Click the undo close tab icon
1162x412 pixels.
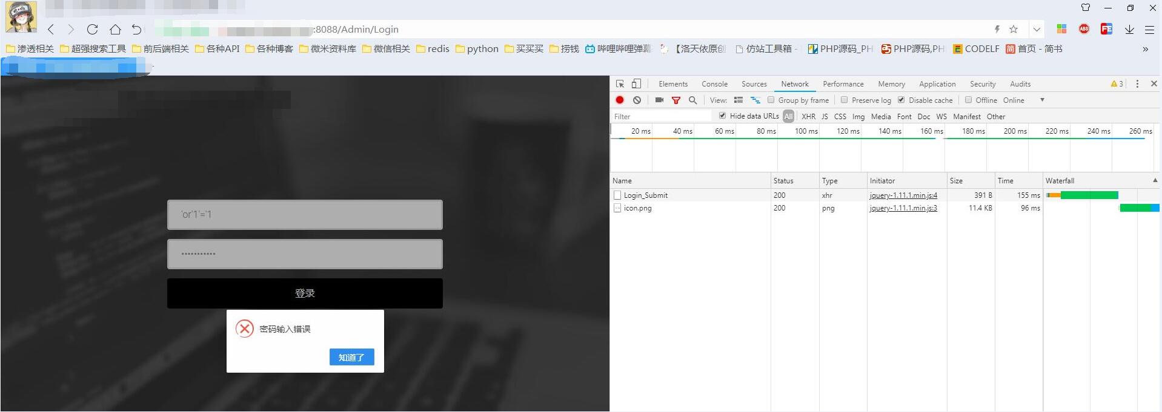(x=137, y=29)
